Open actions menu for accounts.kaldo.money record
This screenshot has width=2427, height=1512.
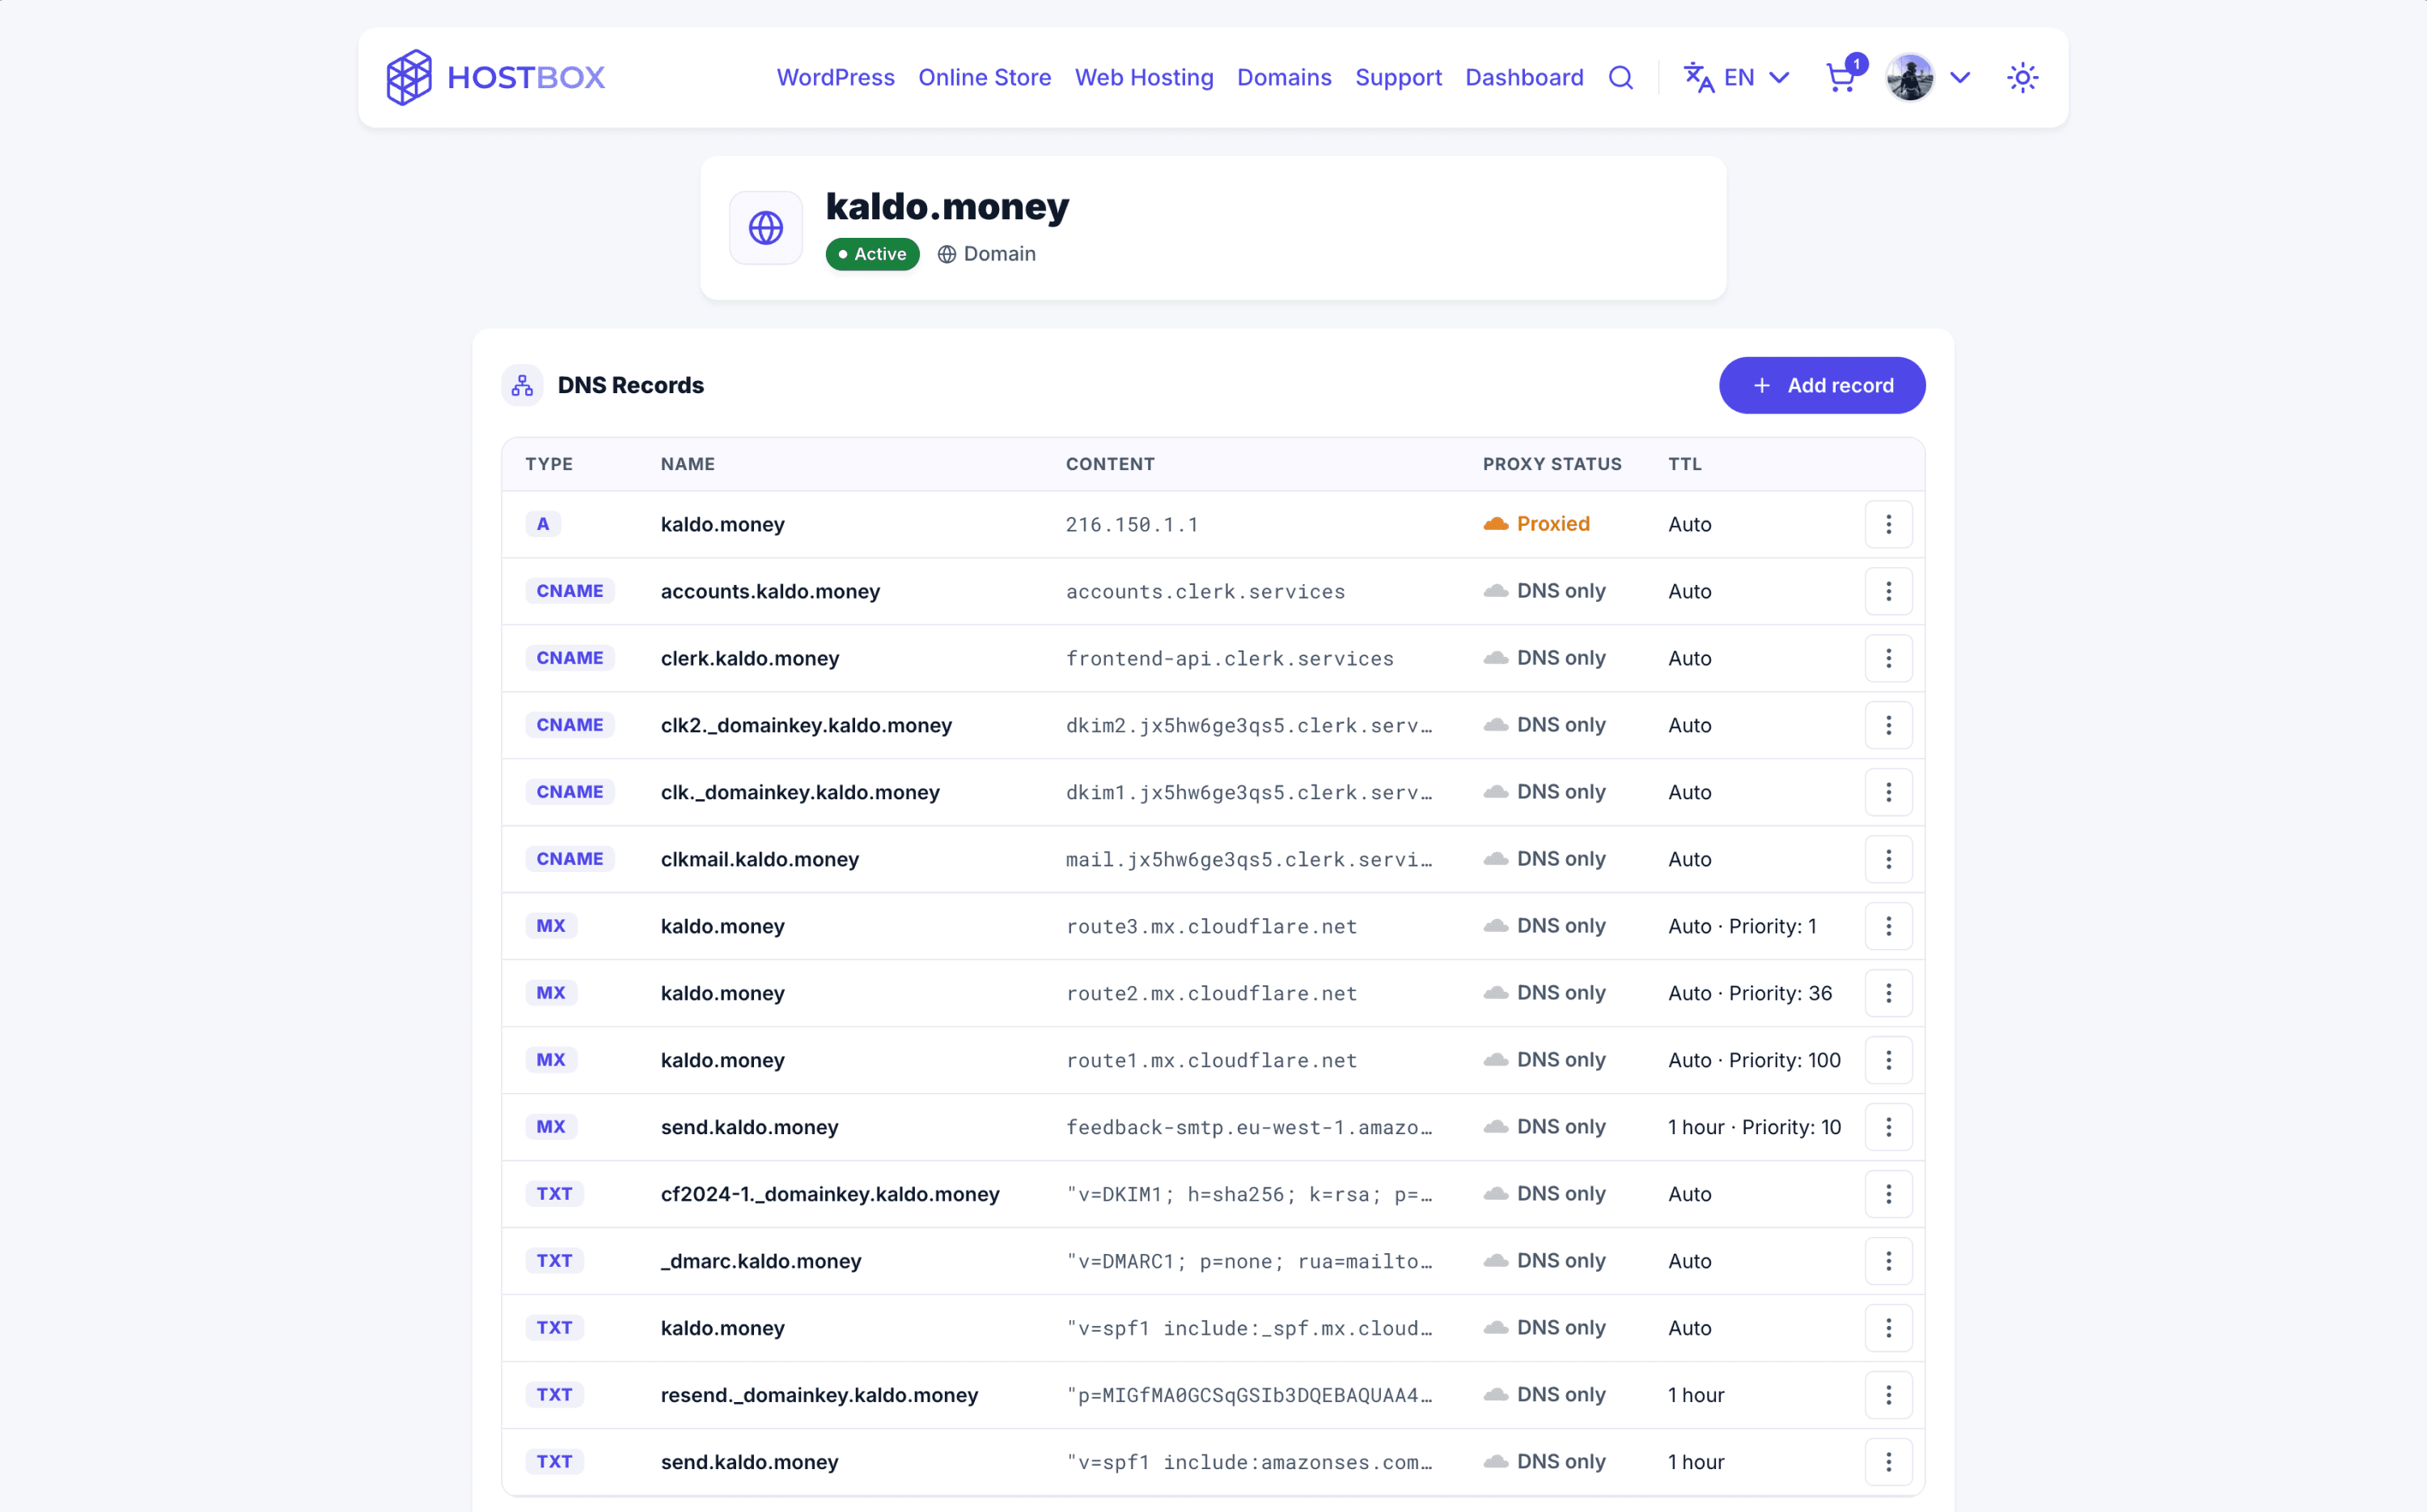point(1888,591)
